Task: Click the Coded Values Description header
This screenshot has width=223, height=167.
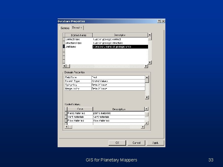Action: pos(119,109)
